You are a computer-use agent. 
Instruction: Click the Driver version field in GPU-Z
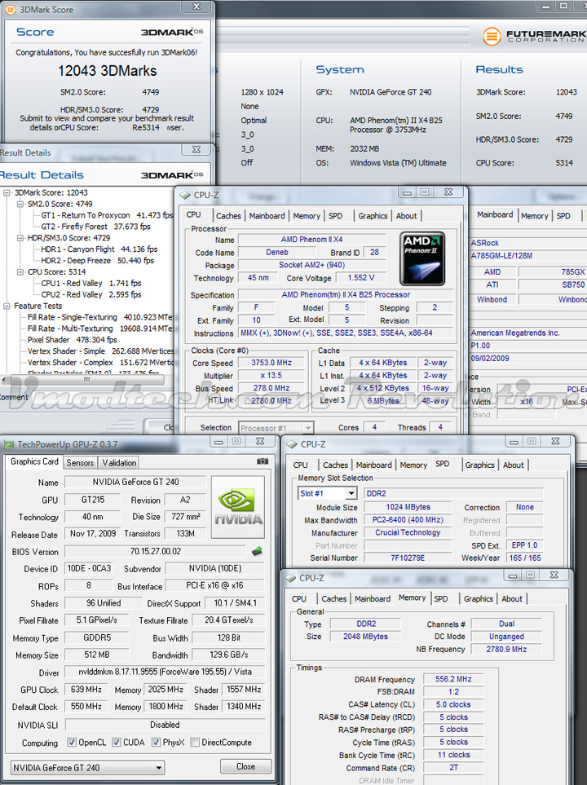pos(165,672)
